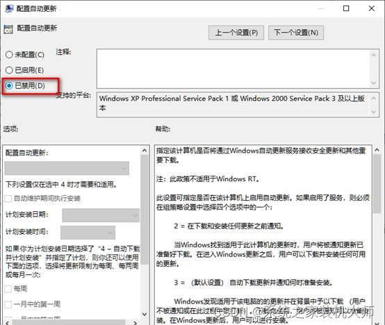The height and width of the screenshot is (325, 385).
Task: Close the 配置自动更新 window
Action: (372, 8)
